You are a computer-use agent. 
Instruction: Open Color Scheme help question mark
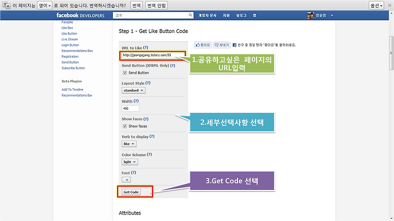point(149,154)
